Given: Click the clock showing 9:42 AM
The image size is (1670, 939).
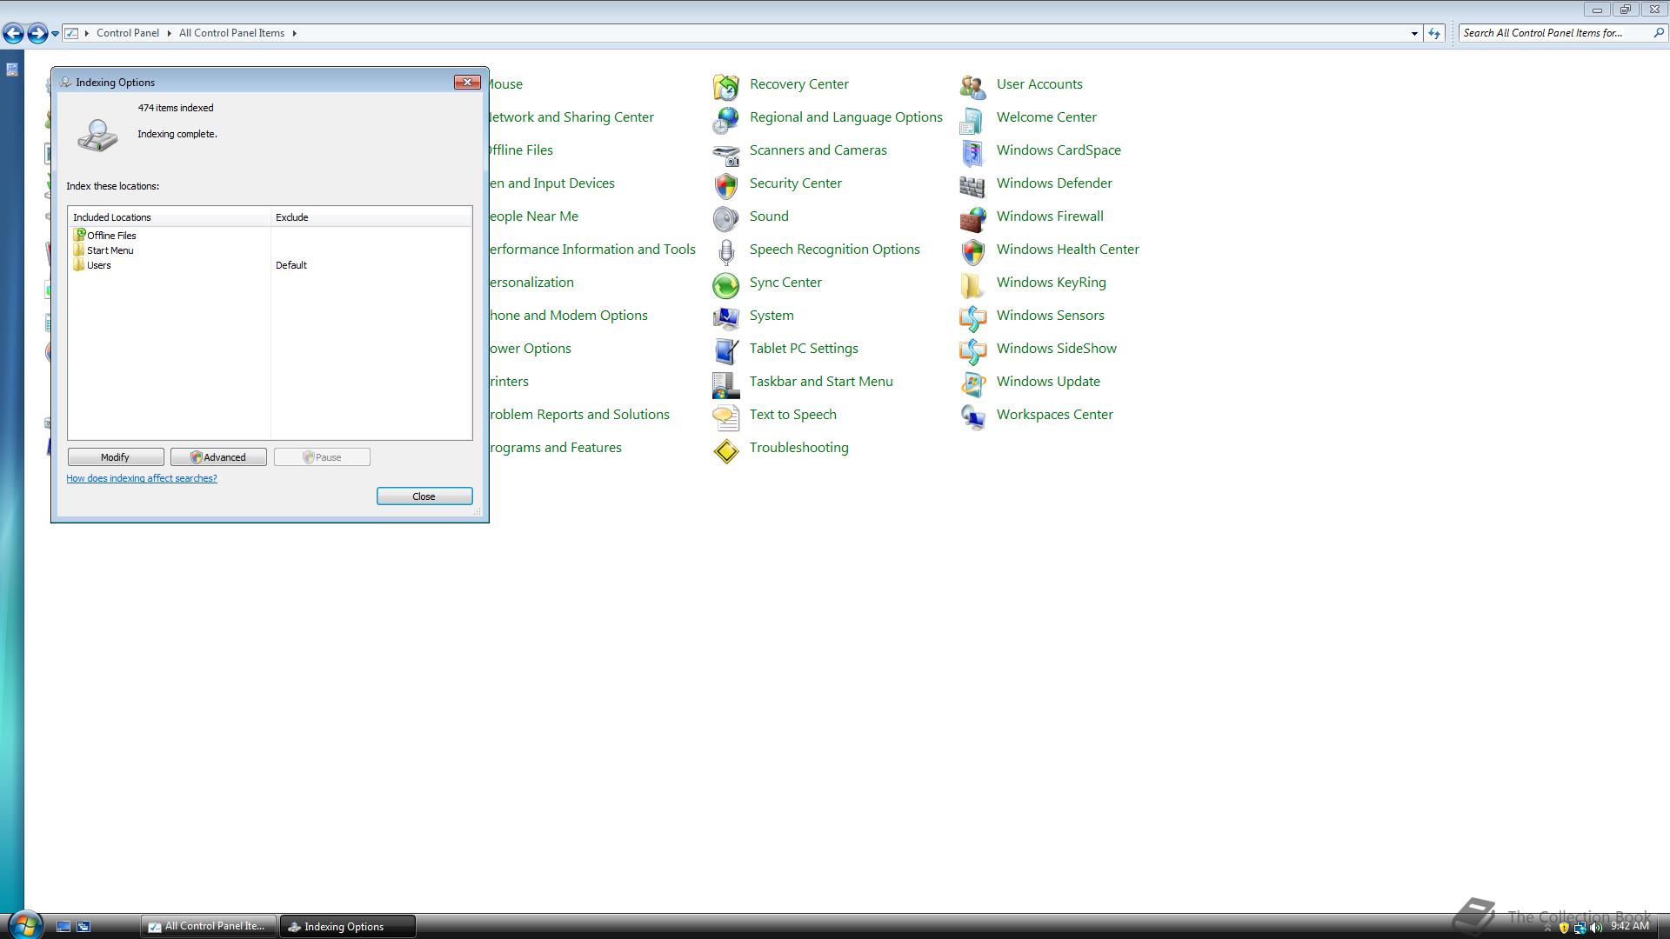Looking at the screenshot, I should click(x=1629, y=926).
